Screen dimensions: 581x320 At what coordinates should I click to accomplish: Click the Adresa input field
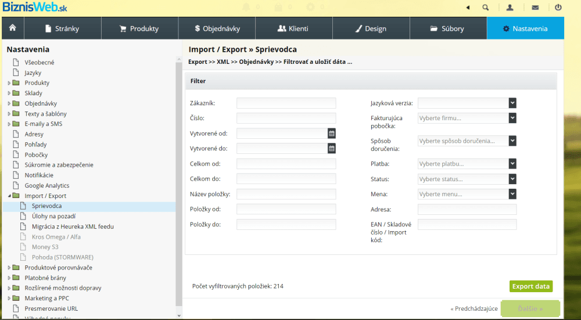click(x=467, y=209)
